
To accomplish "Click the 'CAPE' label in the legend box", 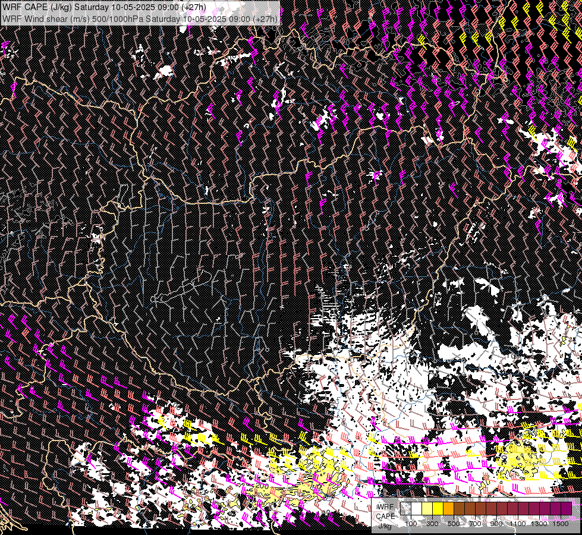I will pyautogui.click(x=385, y=516).
